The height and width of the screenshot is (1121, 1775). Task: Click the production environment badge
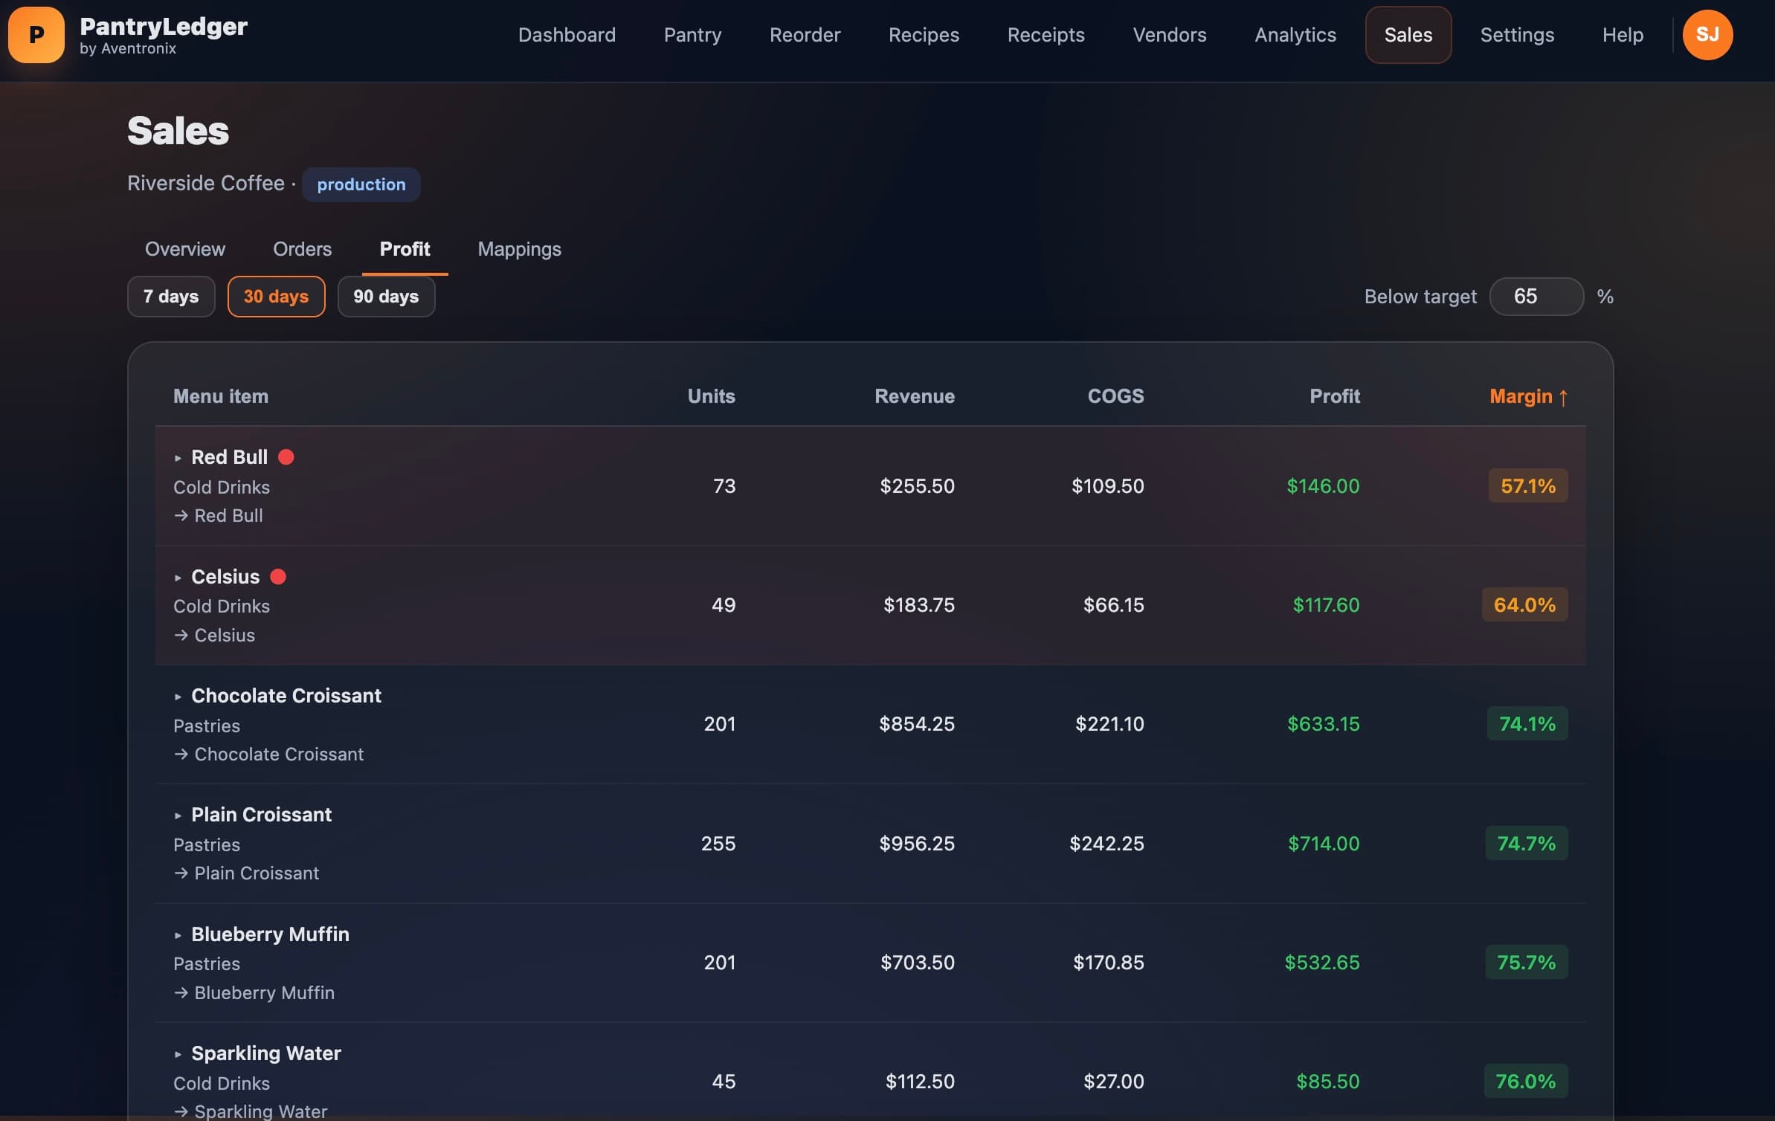361,184
